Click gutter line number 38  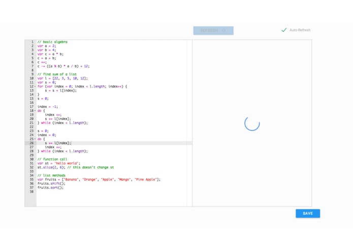coord(31,191)
